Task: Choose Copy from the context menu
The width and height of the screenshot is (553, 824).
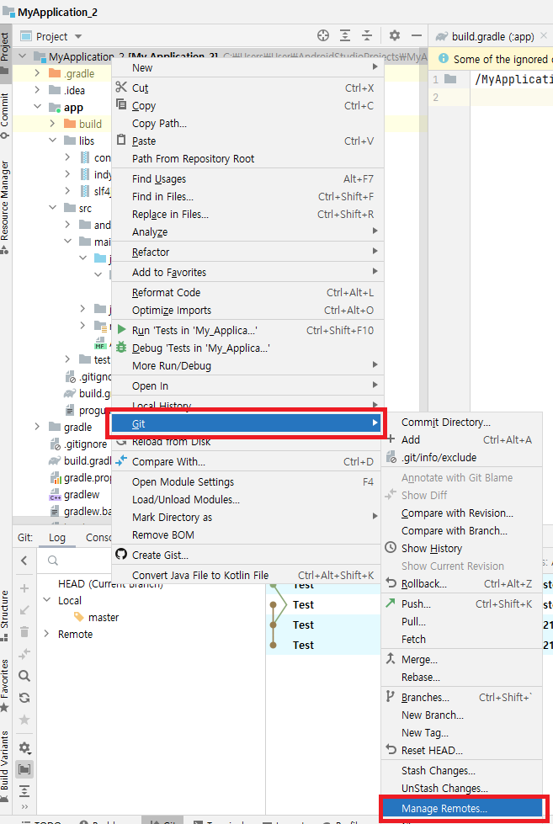Action: (x=247, y=105)
